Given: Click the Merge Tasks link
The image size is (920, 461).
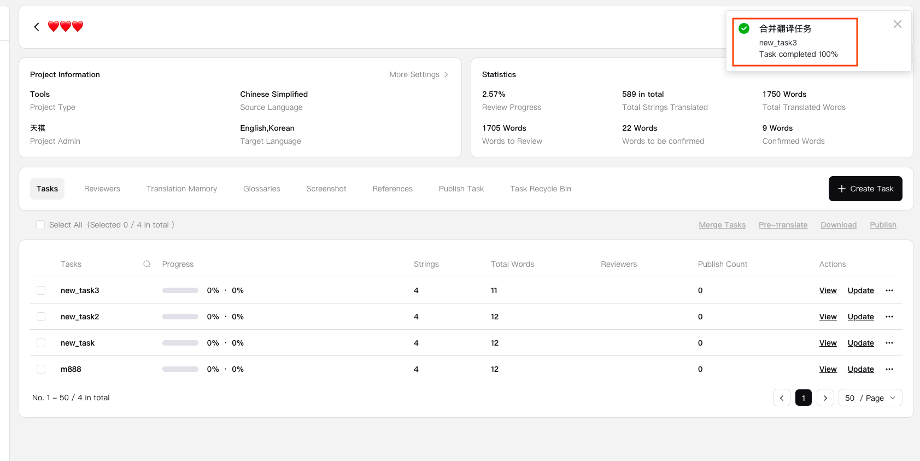Looking at the screenshot, I should coord(722,225).
